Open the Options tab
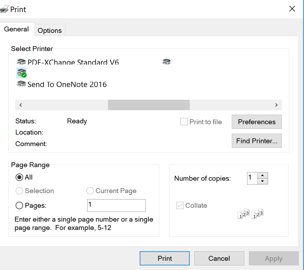The width and height of the screenshot is (304, 270). click(x=50, y=30)
